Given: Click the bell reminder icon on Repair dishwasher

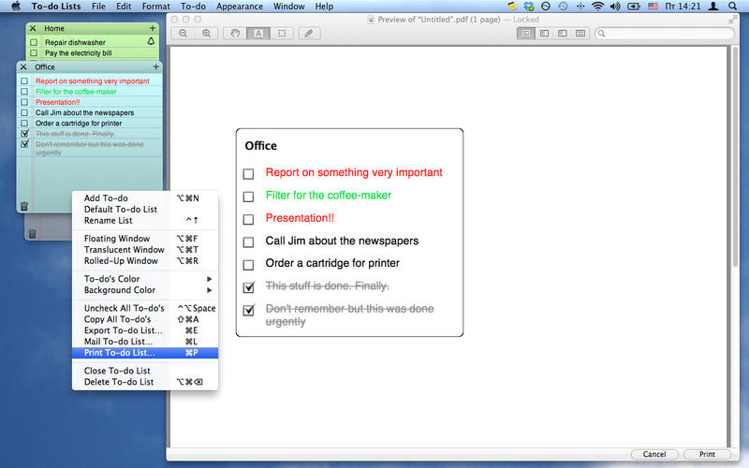Looking at the screenshot, I should 152,42.
